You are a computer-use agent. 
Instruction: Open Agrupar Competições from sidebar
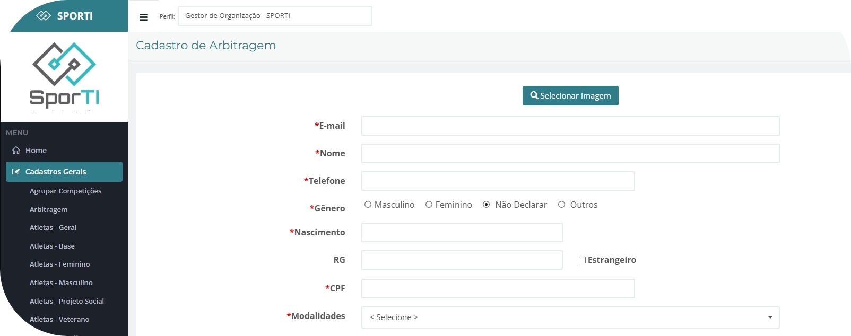pyautogui.click(x=65, y=191)
